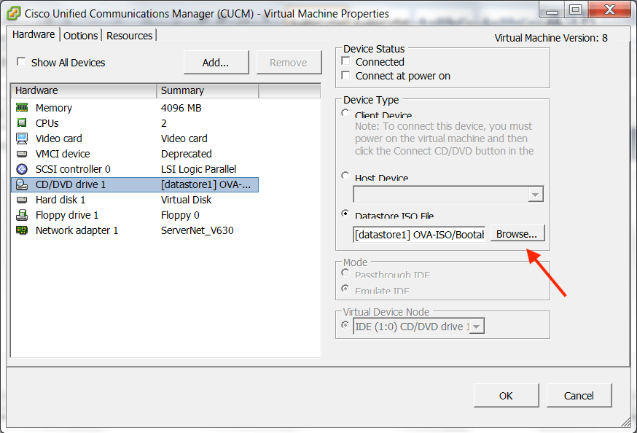Select the VMCI device row
Screen dimensions: 637x433
coord(135,154)
